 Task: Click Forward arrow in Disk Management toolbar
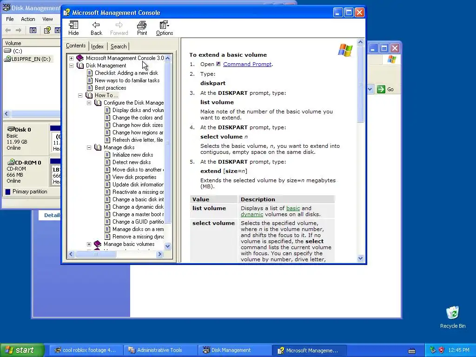[x=19, y=30]
